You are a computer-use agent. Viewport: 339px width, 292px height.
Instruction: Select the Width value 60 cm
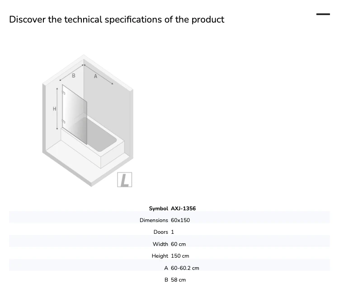point(179,244)
